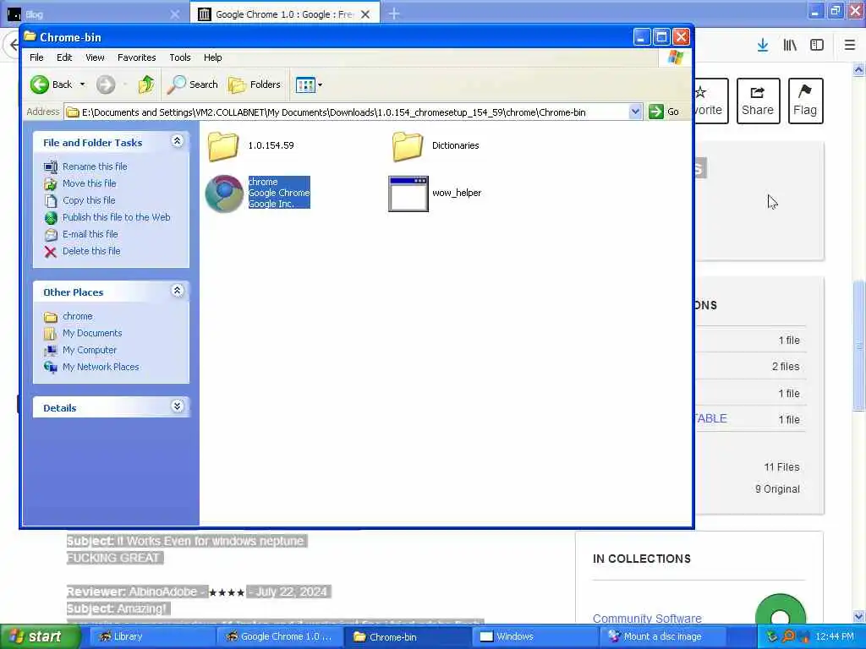This screenshot has width=866, height=649.
Task: Go up one folder level icon
Action: point(146,85)
